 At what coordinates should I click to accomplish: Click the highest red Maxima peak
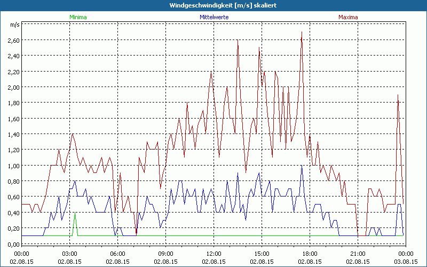click(302, 33)
